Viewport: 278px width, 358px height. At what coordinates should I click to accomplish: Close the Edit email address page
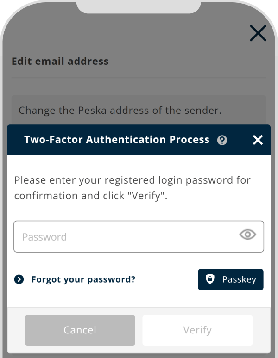tap(258, 33)
